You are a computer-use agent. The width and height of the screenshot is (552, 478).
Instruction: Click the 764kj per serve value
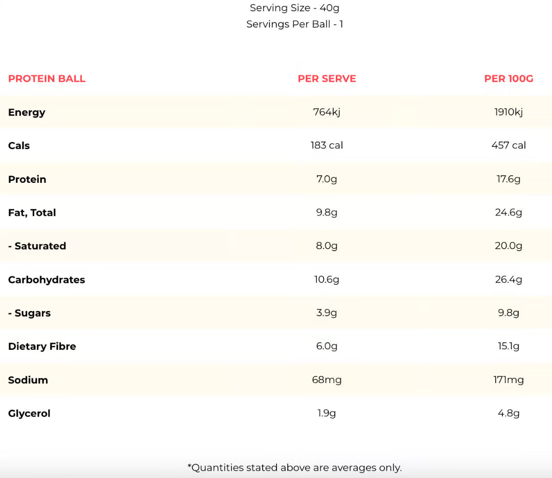[x=327, y=112]
